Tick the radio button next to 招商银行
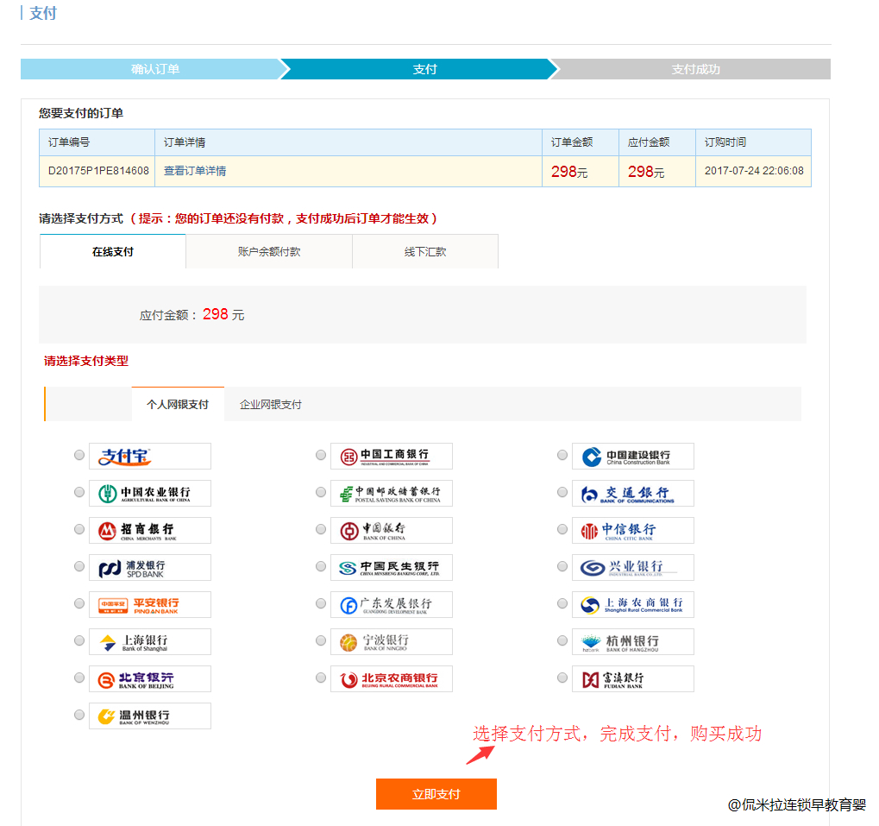This screenshot has width=879, height=826. point(79,529)
